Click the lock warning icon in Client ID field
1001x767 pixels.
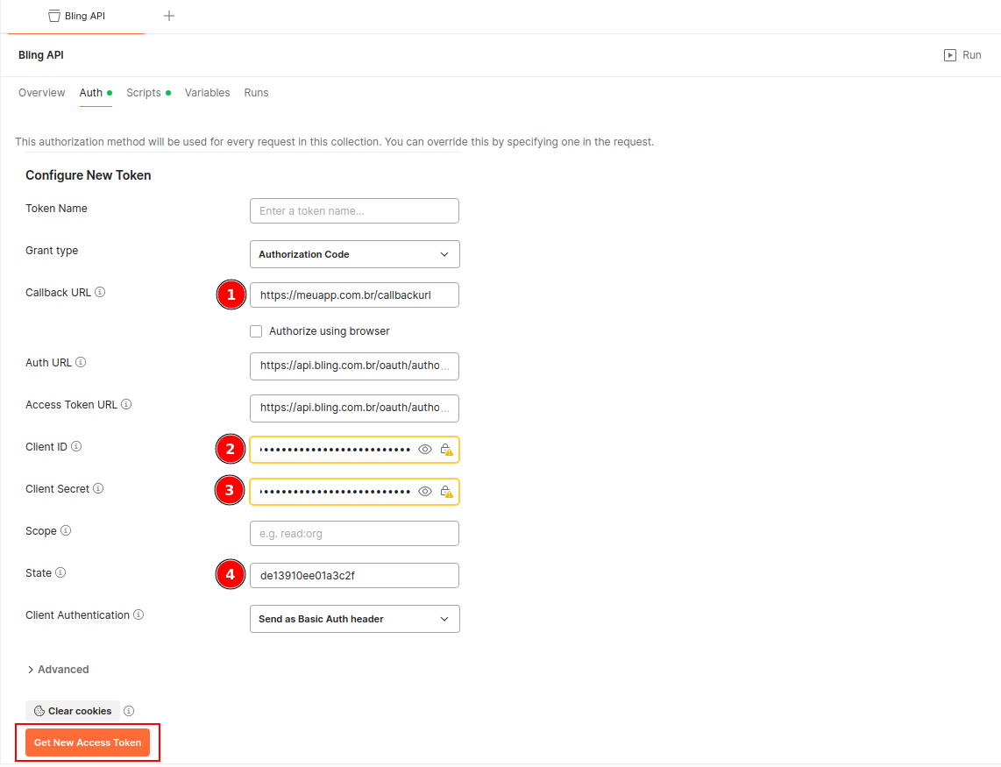point(446,450)
